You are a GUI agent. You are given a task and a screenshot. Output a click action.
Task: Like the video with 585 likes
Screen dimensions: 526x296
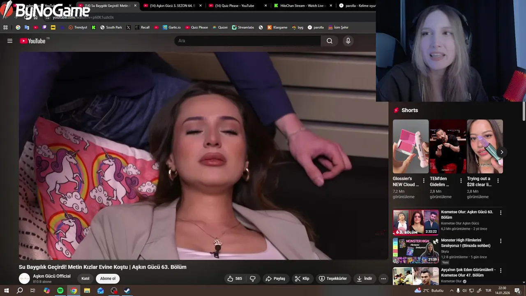tap(235, 279)
